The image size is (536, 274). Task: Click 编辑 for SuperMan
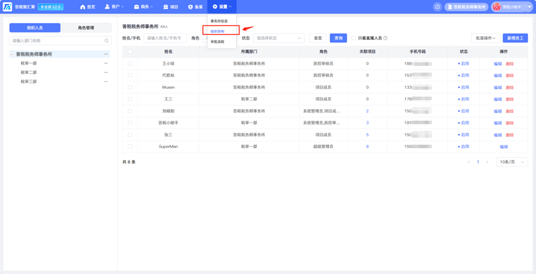[504, 147]
